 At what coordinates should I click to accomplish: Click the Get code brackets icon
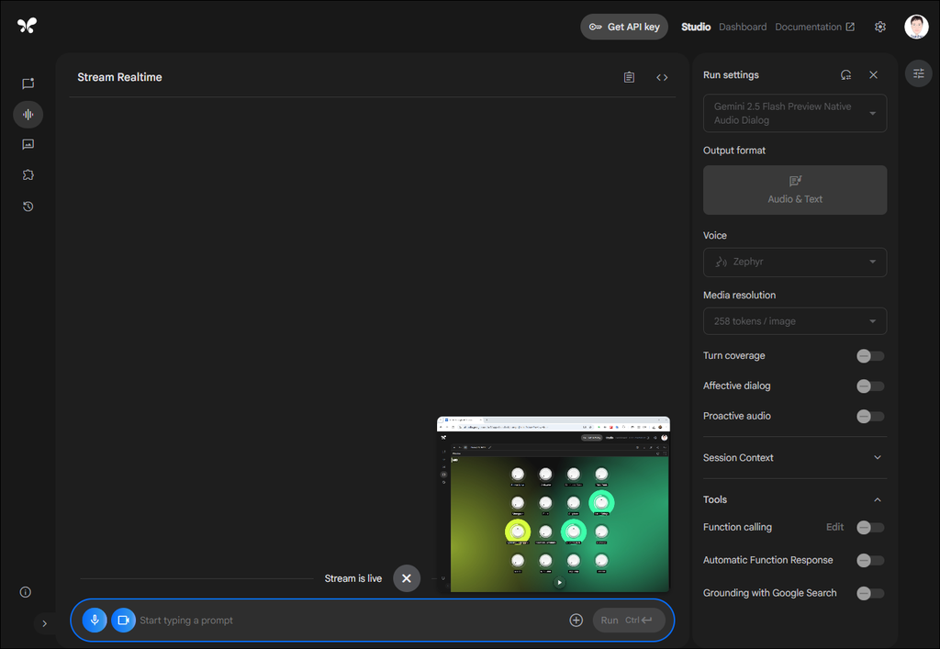(662, 77)
